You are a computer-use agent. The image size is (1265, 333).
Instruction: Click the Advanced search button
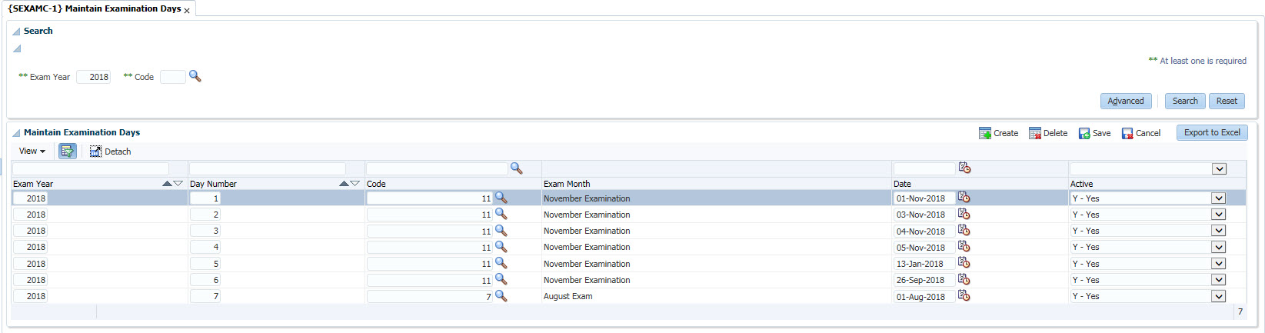[1125, 101]
